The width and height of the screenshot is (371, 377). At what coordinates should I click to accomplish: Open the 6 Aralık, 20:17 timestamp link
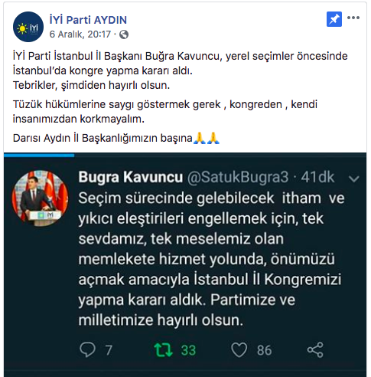point(80,34)
